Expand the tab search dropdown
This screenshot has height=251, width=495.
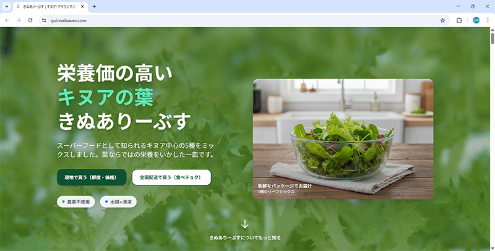[x=6, y=6]
